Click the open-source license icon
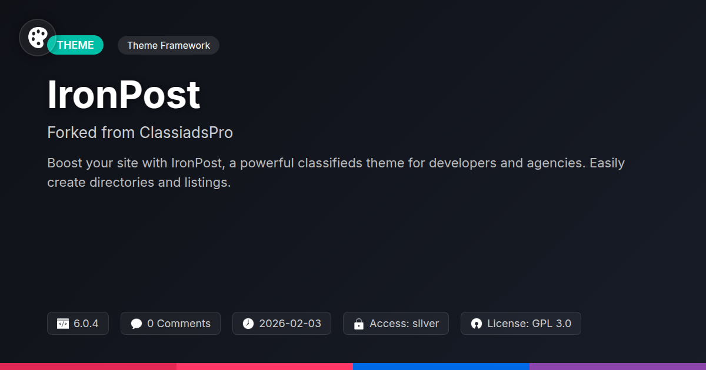 click(x=477, y=324)
